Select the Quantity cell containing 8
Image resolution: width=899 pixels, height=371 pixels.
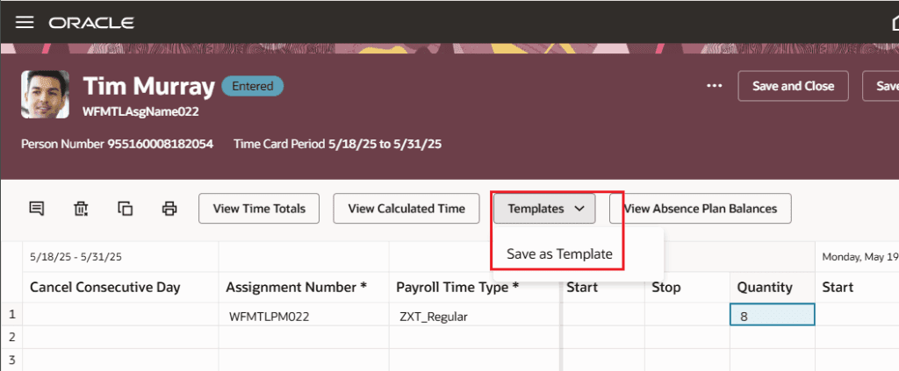pos(773,315)
